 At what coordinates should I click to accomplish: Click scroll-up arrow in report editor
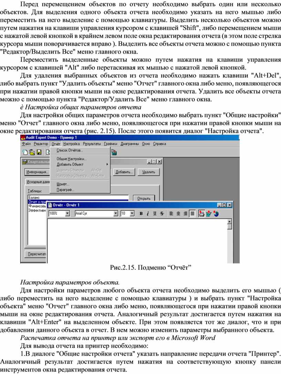click(x=229, y=221)
